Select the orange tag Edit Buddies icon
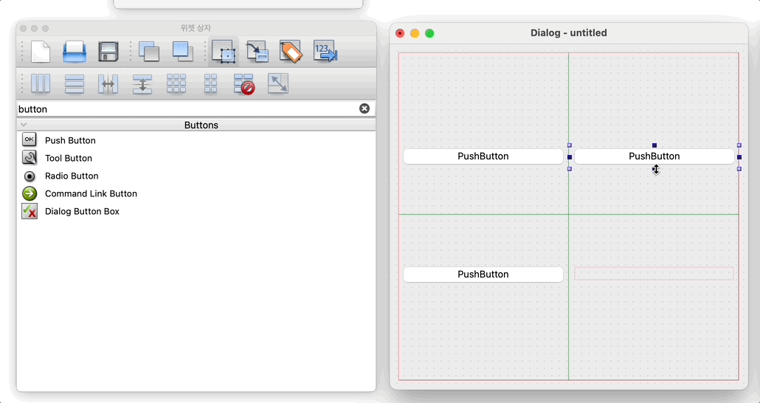 291,52
